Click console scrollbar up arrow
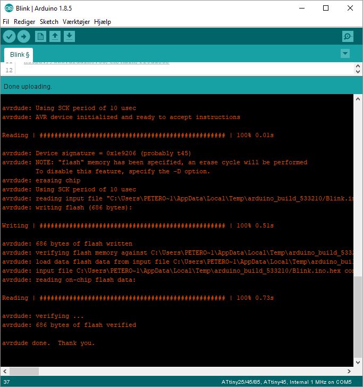The height and width of the screenshot is (387, 363). 358,99
